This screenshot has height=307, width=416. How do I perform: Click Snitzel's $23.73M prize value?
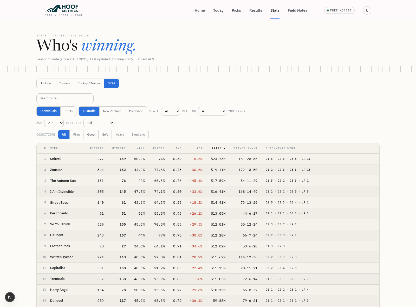coord(218,159)
